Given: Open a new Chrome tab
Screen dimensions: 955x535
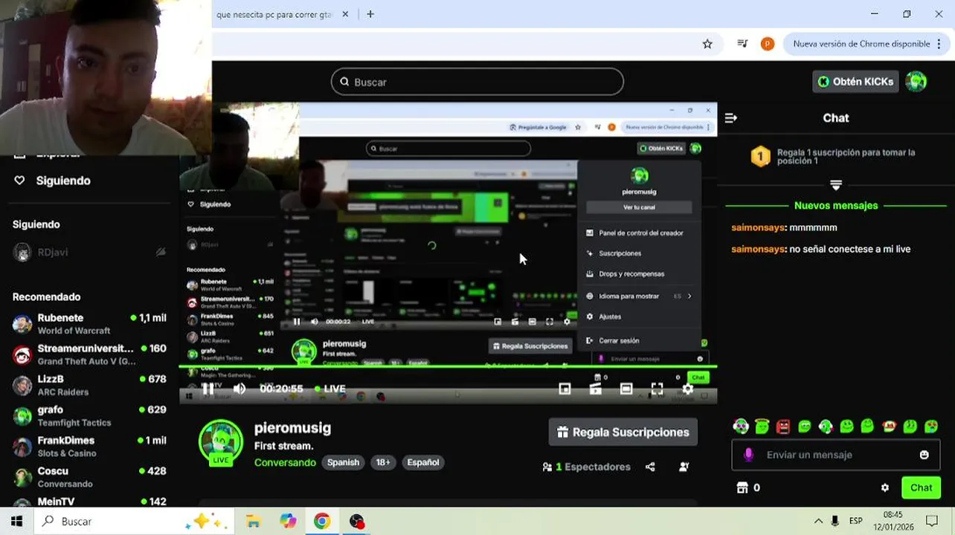Looking at the screenshot, I should click(370, 14).
